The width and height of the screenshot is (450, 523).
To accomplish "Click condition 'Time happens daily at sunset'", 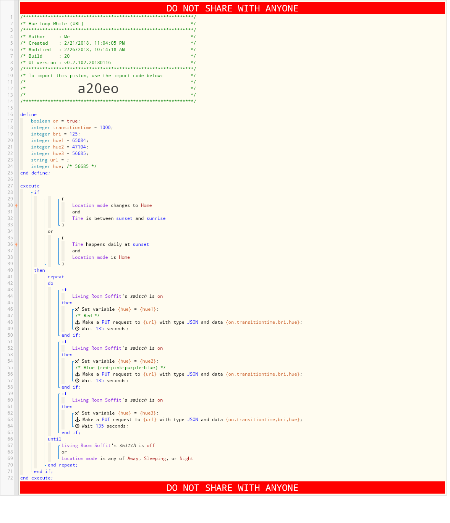I will (110, 244).
